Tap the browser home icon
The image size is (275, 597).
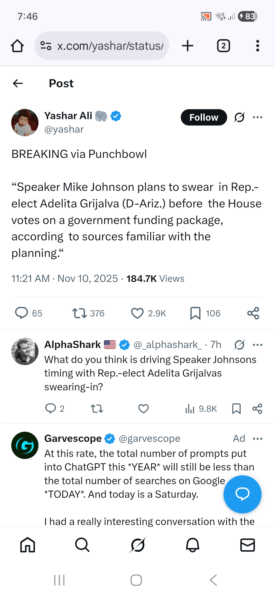click(17, 46)
